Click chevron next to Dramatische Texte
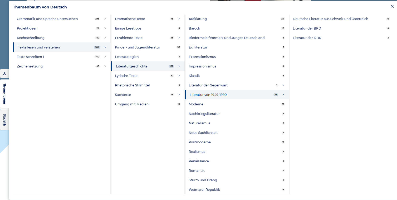The width and height of the screenshot is (397, 200). point(179,19)
